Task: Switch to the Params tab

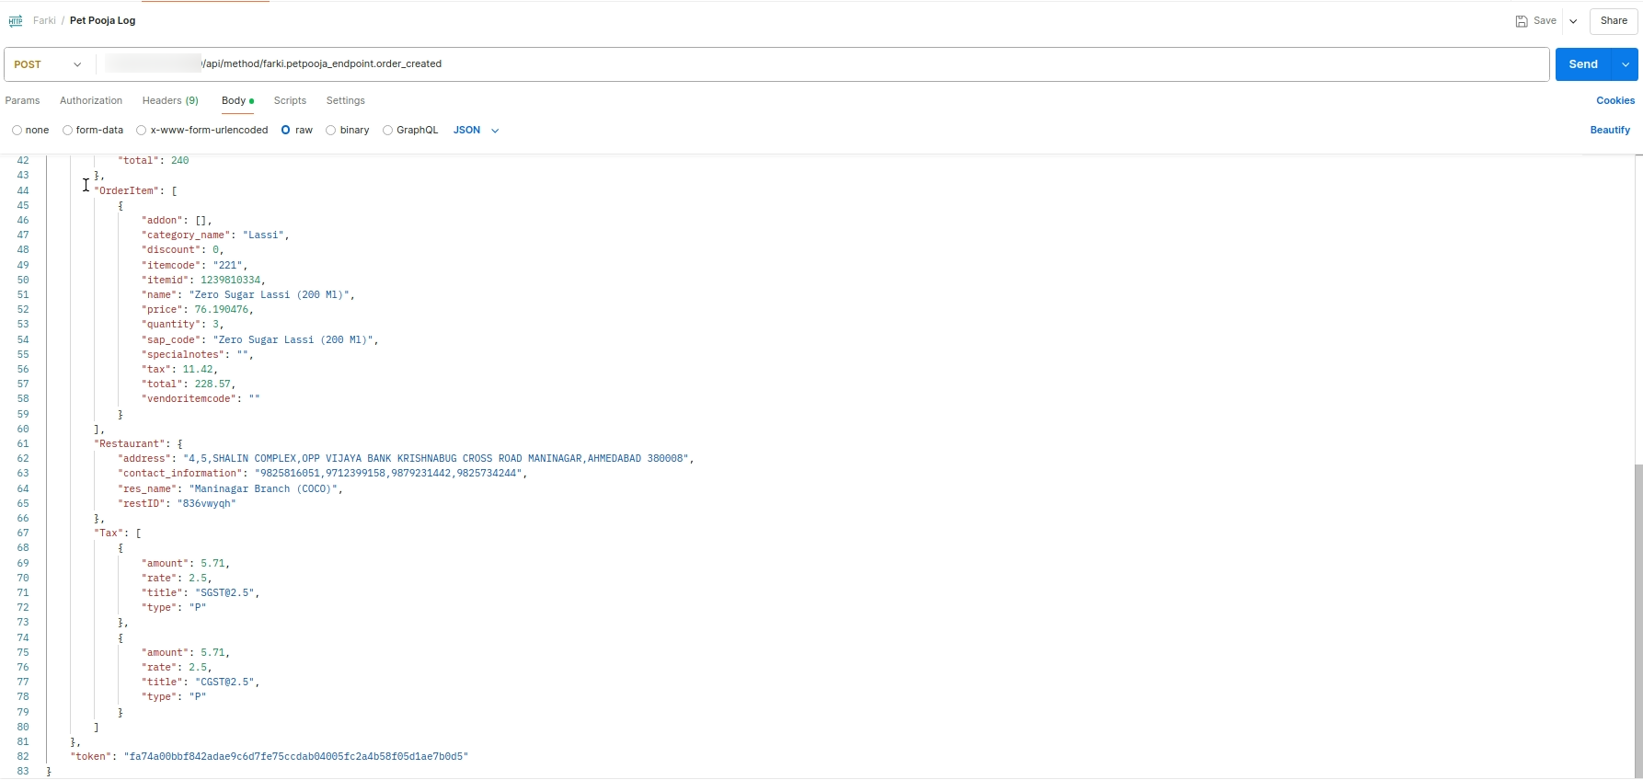Action: coord(22,101)
